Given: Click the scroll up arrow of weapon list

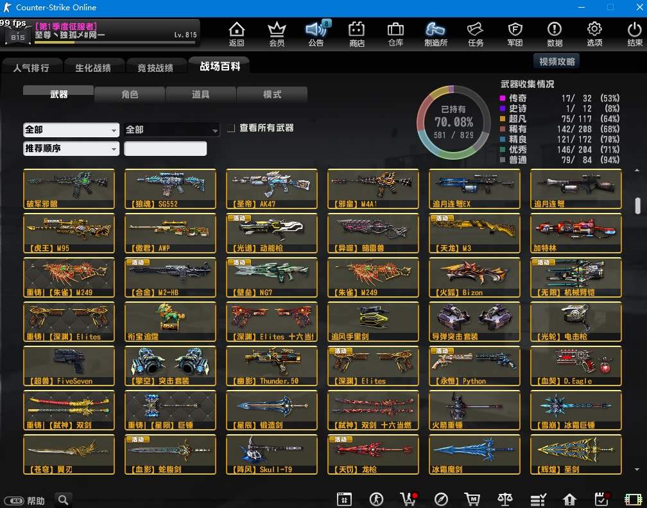Looking at the screenshot, I should point(637,170).
